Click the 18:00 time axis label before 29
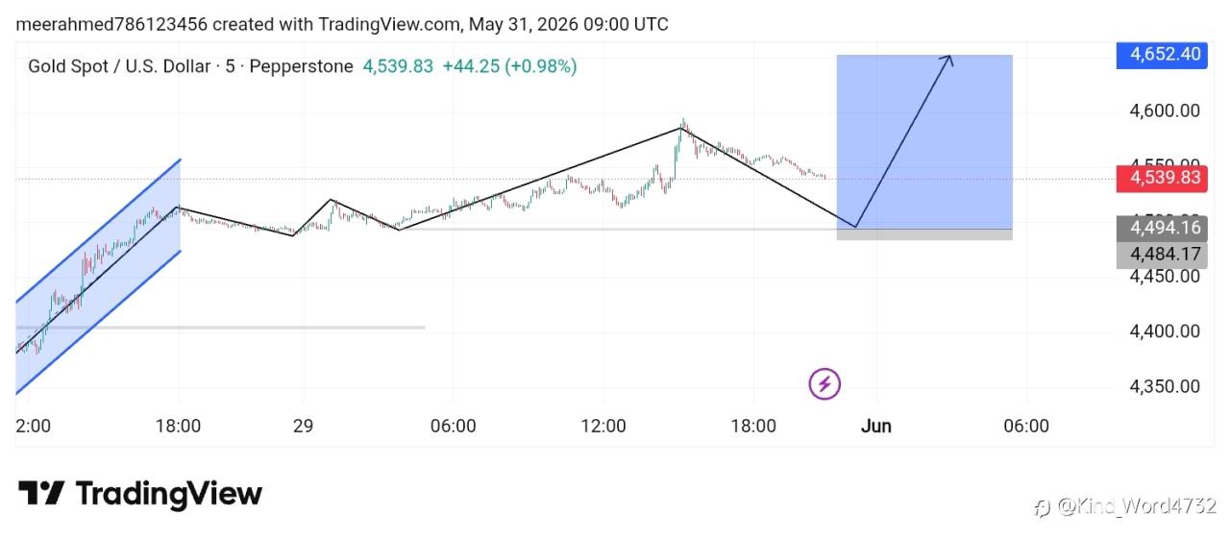This screenshot has width=1230, height=540. click(x=178, y=426)
